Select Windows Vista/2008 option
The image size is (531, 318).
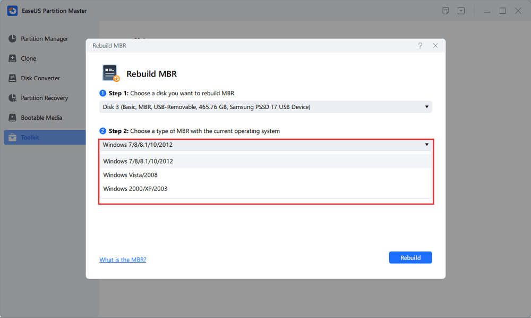point(131,175)
